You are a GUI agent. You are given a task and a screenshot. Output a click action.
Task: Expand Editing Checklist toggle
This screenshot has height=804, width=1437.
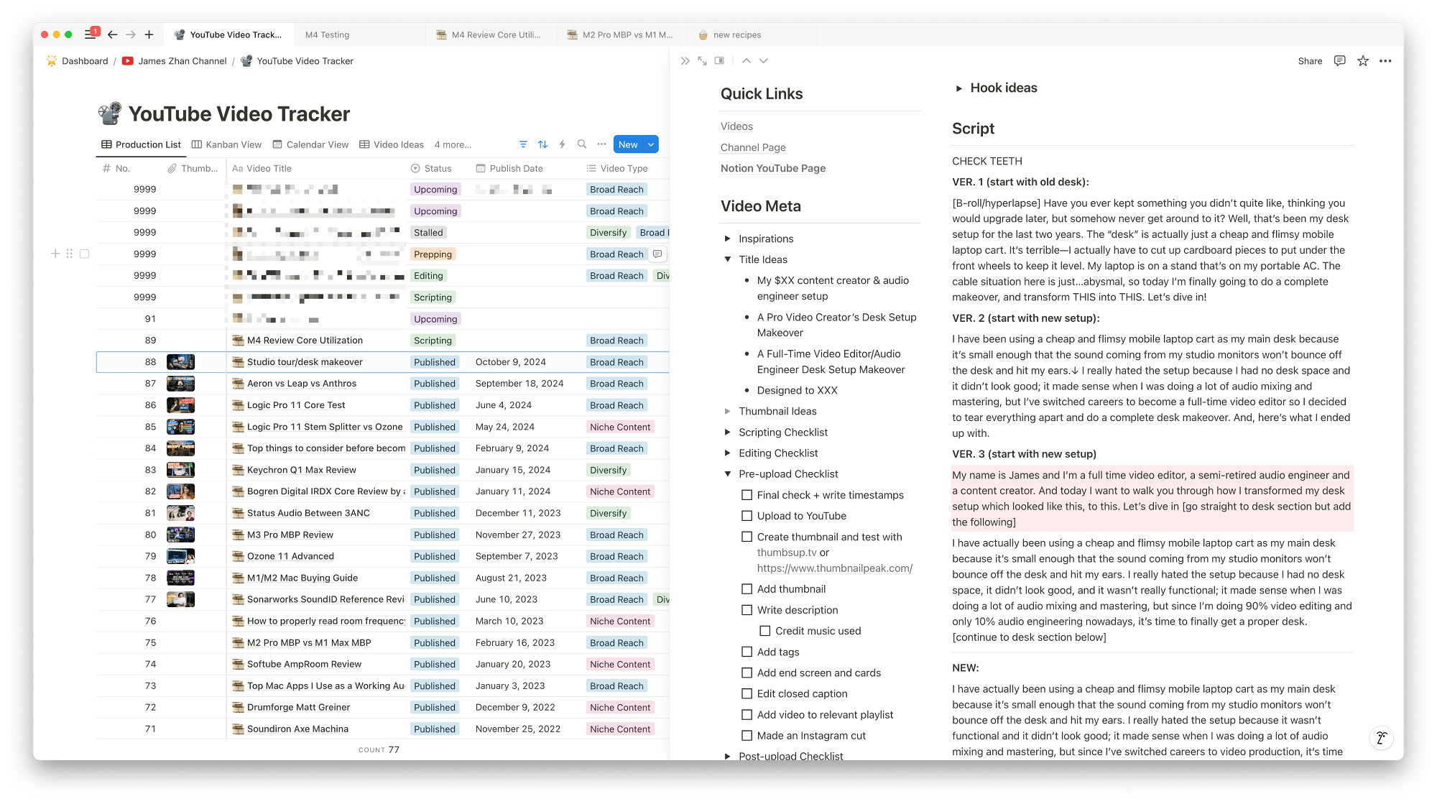click(x=728, y=453)
